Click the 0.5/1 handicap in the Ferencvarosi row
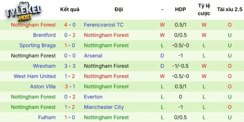The image size is (244, 122). [180, 25]
